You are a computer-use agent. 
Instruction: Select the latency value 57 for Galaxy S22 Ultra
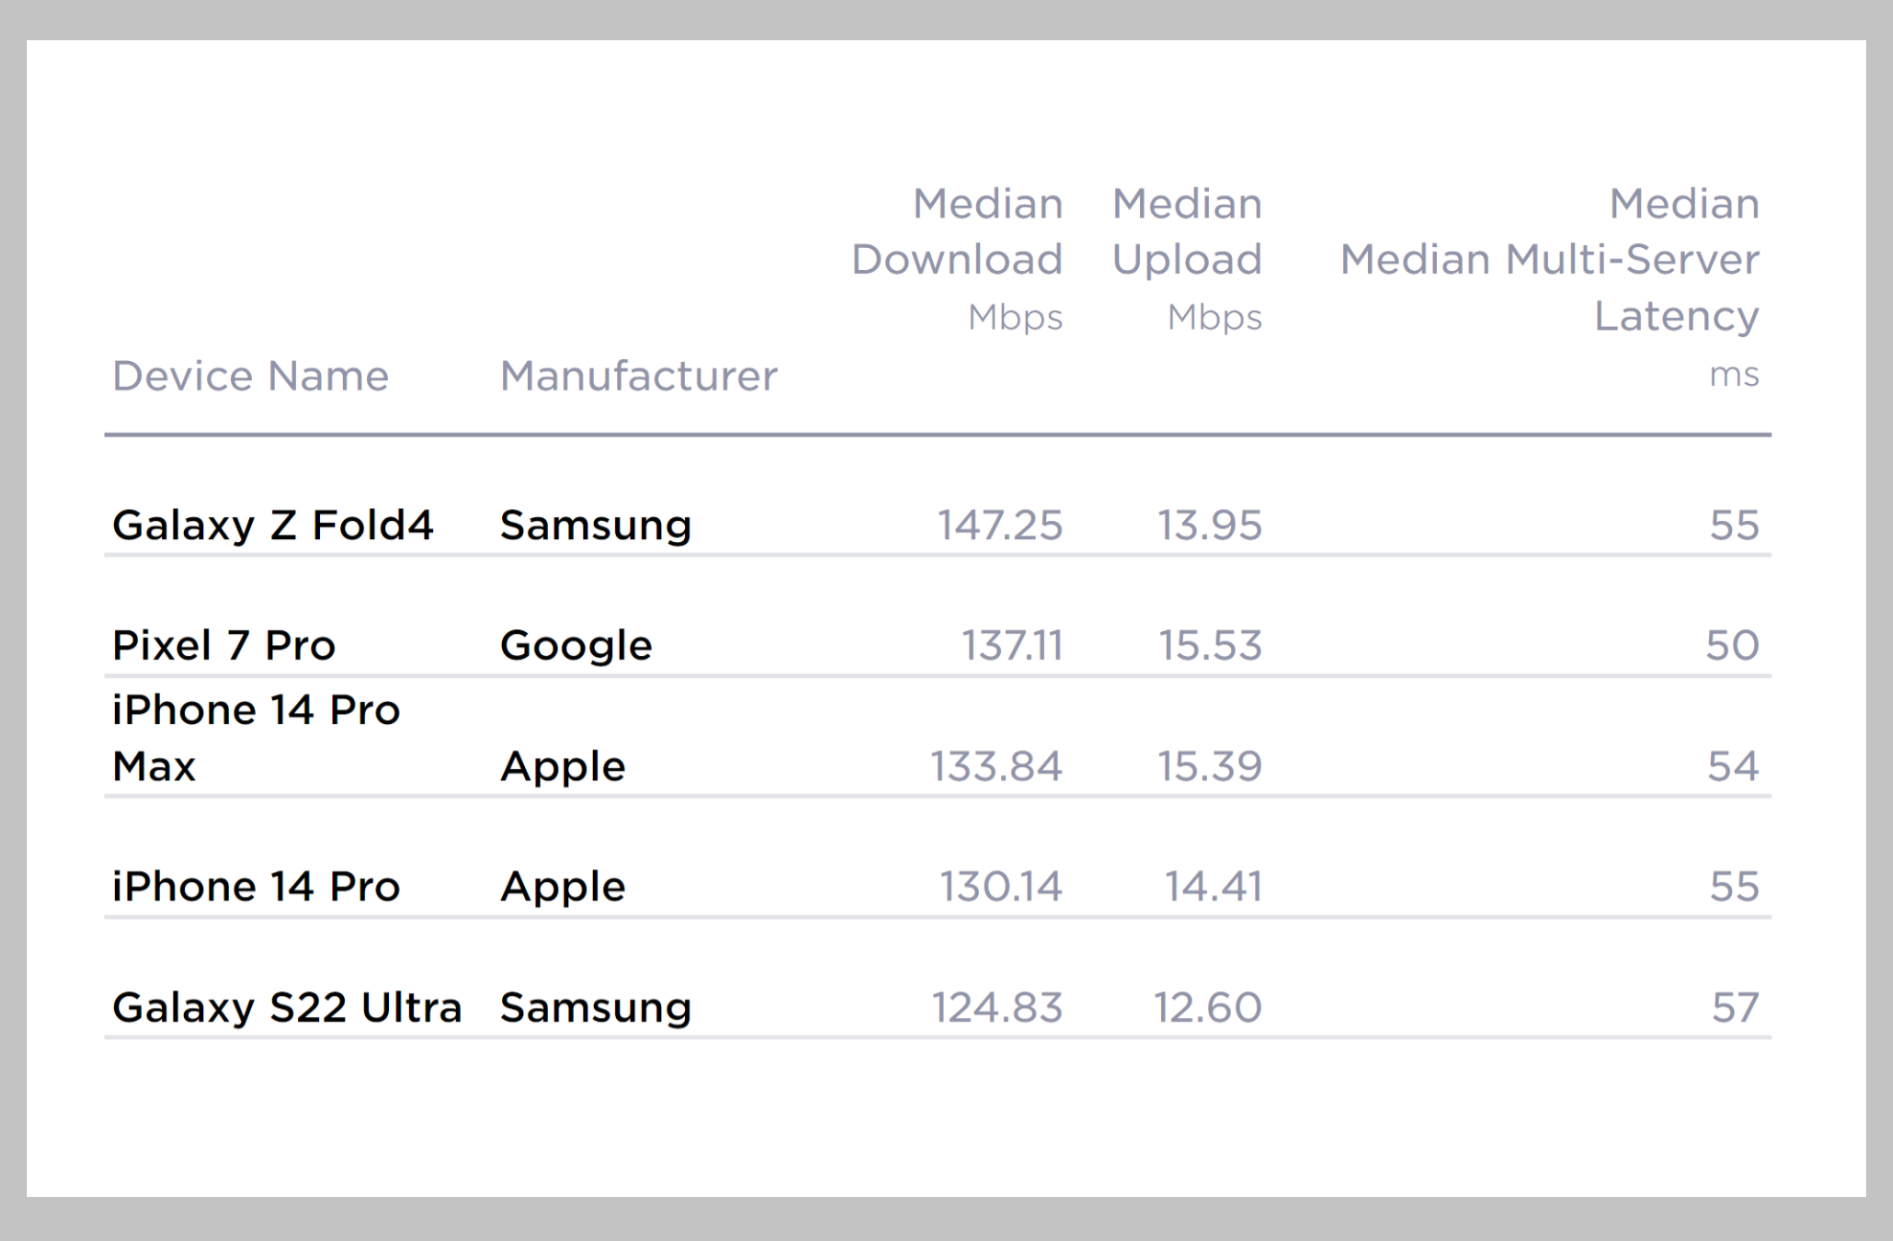[1735, 1007]
